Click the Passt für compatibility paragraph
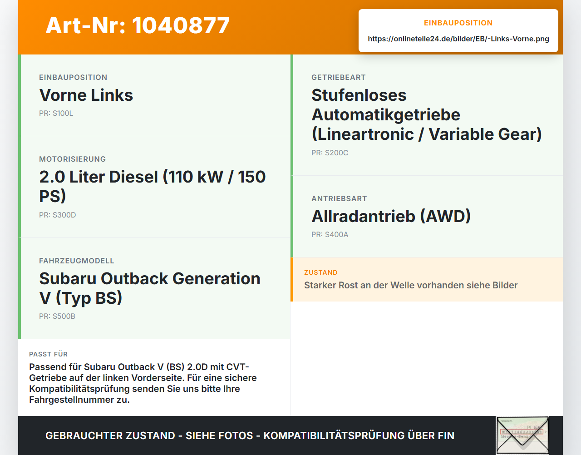 (x=143, y=383)
